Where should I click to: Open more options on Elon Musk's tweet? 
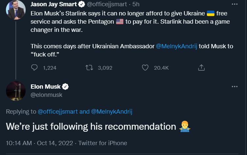coord(235,87)
